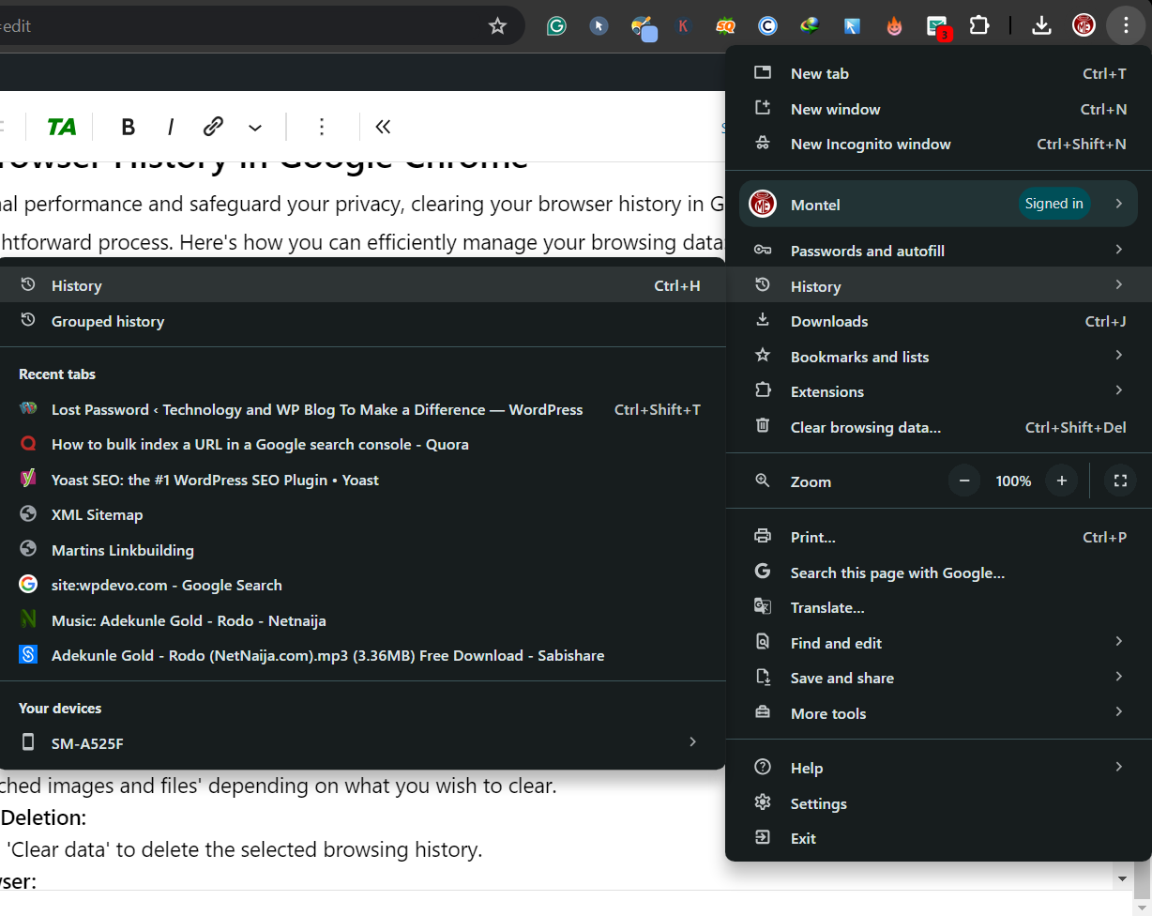Open a New Incognito window

938,144
